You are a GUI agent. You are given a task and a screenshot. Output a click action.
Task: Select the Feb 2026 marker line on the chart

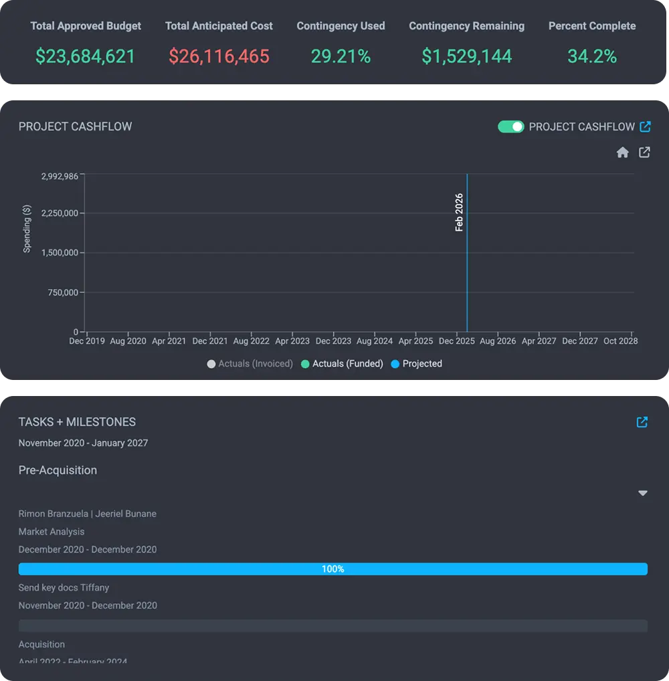coord(467,254)
